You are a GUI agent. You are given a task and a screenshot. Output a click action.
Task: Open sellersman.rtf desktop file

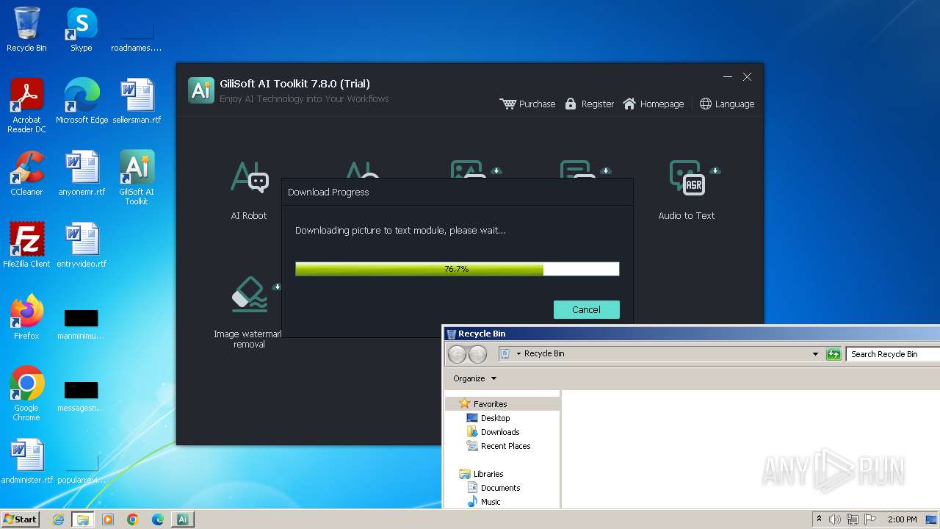137,101
